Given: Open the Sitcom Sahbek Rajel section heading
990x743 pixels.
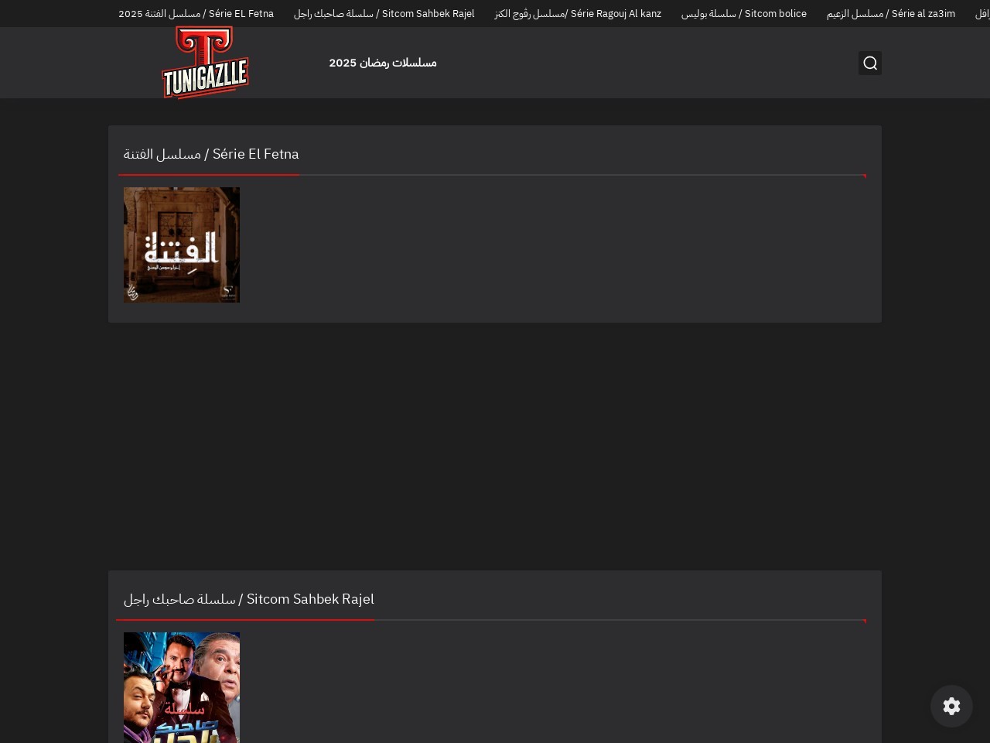Looking at the screenshot, I should pos(249,599).
